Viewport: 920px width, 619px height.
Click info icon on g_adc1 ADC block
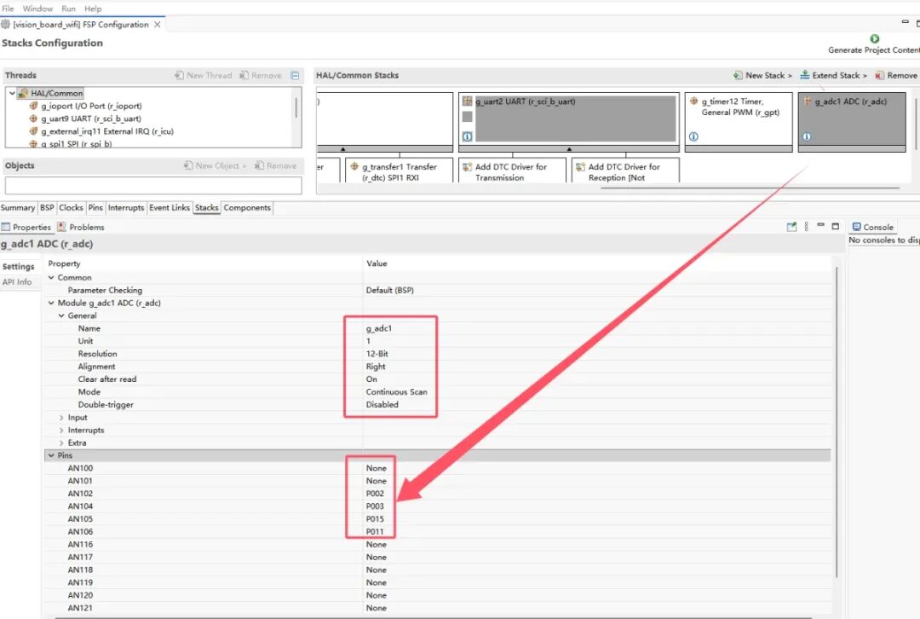coord(806,136)
